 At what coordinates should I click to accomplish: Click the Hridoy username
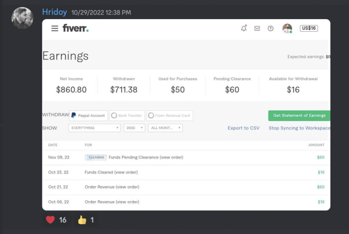point(55,12)
